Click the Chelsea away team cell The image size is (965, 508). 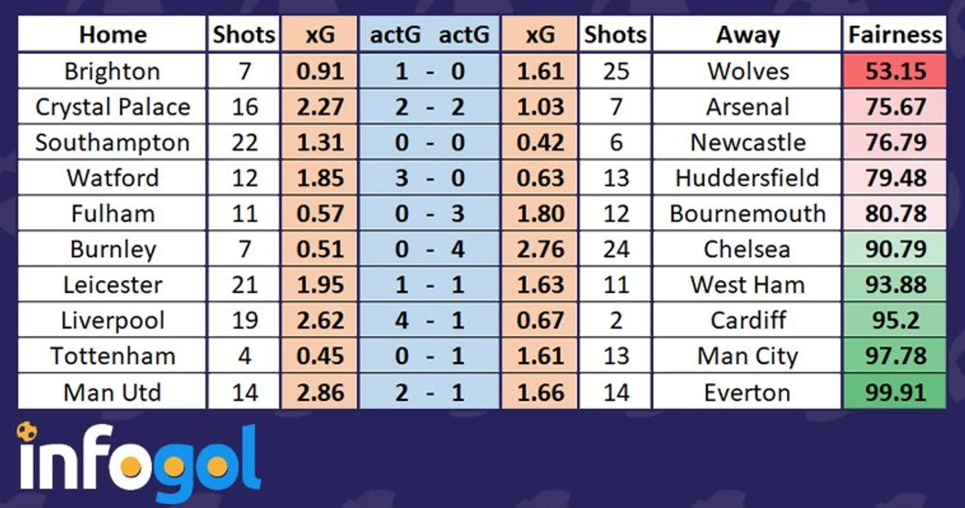pyautogui.click(x=748, y=249)
